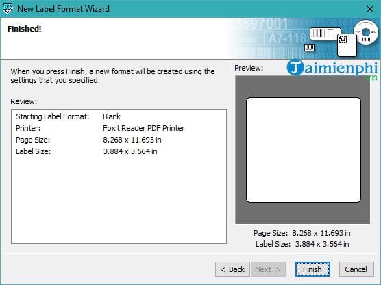Click 'Foxit Reader PDF Printer' in review
Screen dimensions: 381x285
tap(144, 128)
